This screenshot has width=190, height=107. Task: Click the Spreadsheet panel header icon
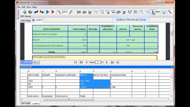172,67
